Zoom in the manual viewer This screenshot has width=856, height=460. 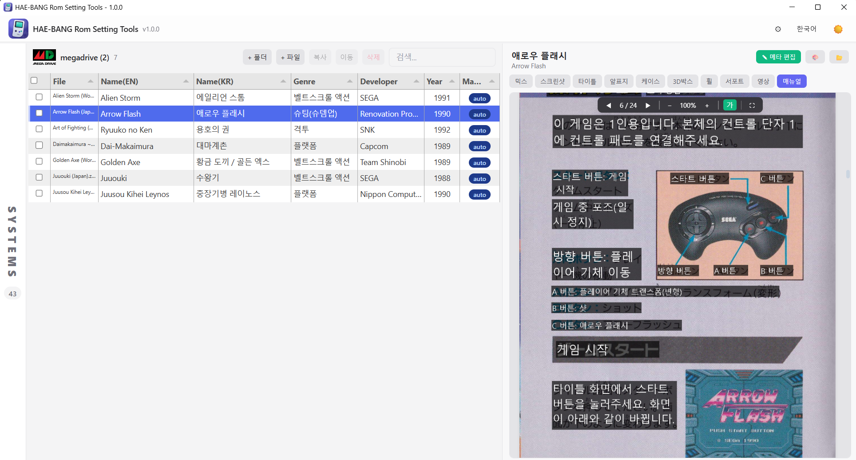point(707,106)
